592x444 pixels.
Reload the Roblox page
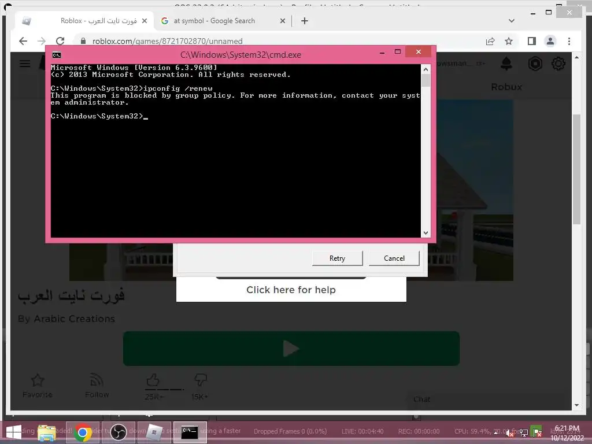pos(60,41)
